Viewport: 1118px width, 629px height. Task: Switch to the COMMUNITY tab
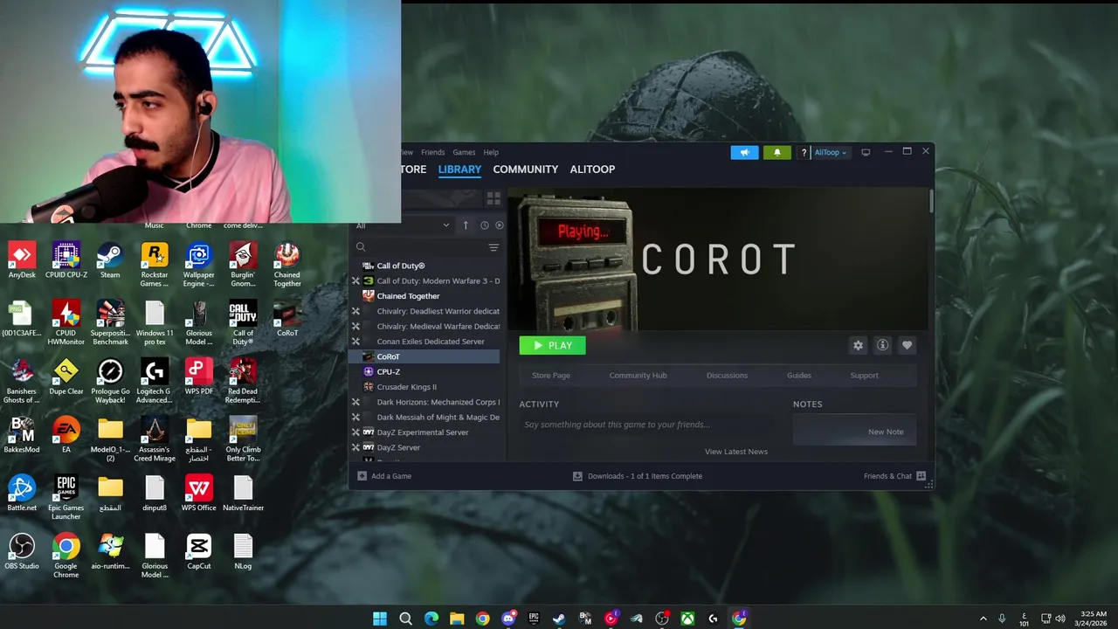point(525,169)
